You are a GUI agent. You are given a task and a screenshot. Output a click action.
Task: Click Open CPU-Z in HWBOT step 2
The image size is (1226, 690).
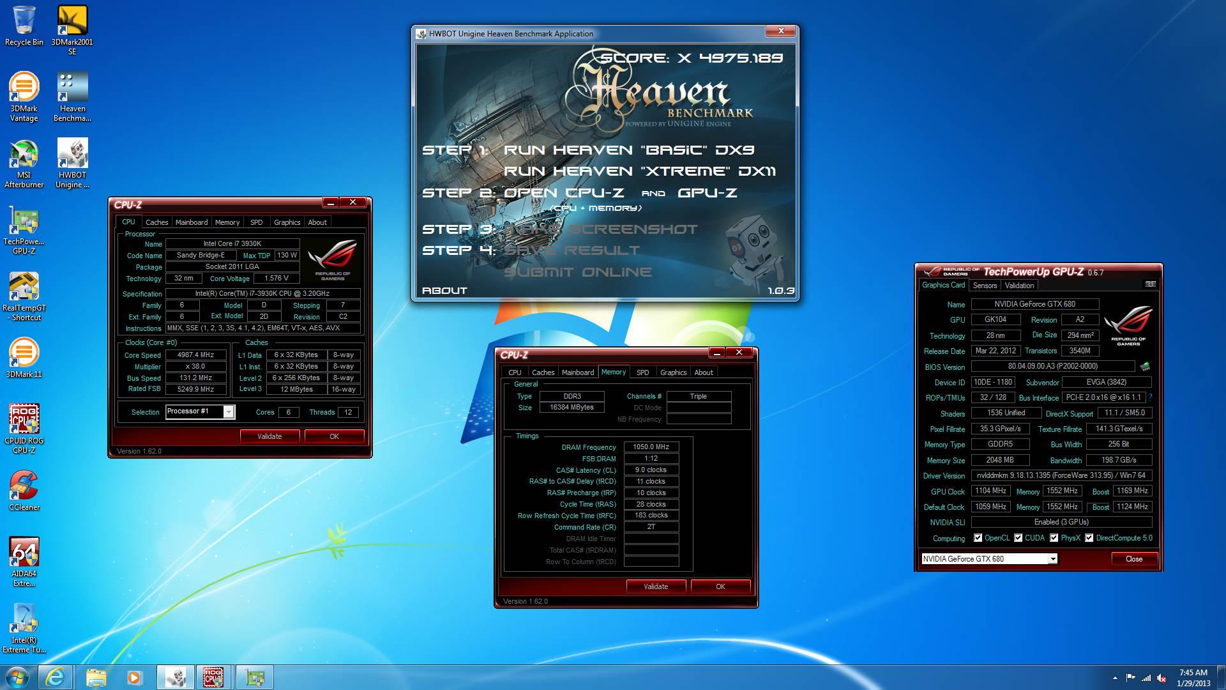564,193
